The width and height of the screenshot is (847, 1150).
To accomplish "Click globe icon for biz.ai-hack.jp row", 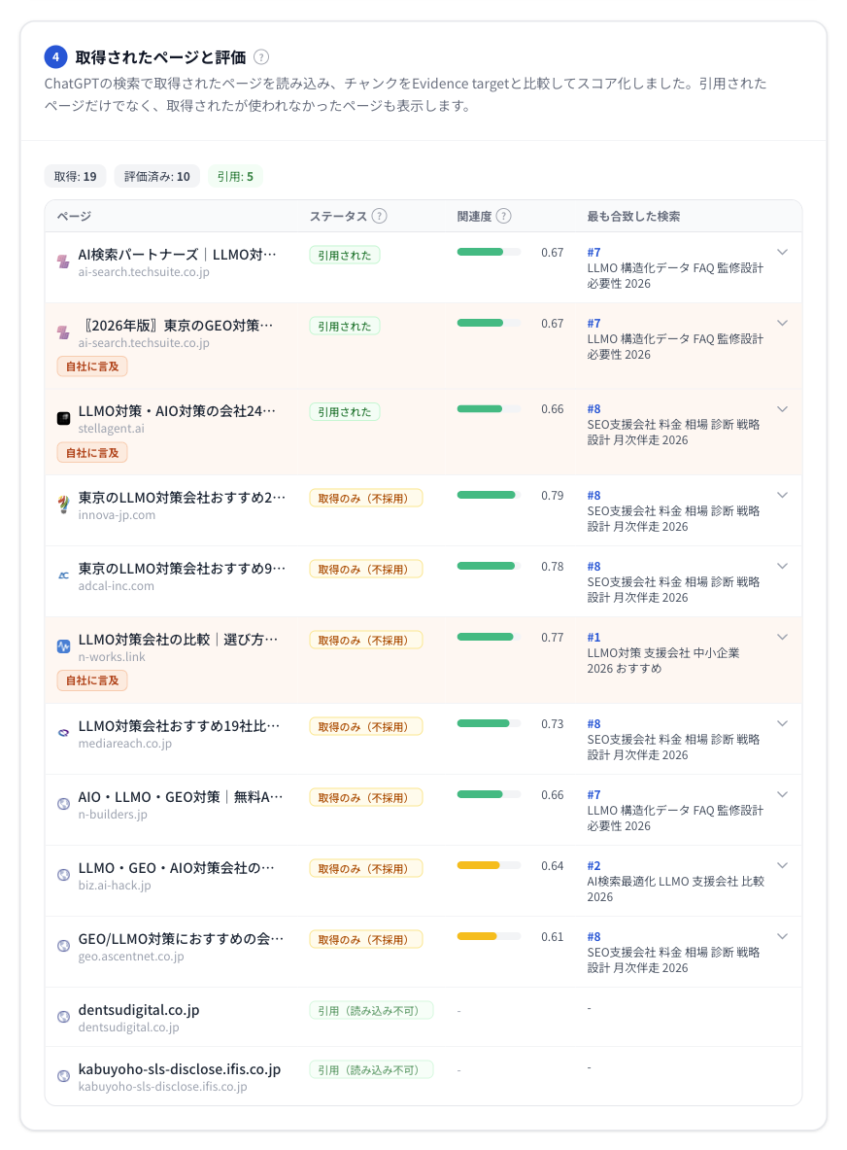I will 64,875.
